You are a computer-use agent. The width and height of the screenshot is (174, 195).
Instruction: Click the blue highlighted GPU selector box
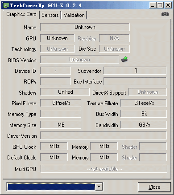click(51, 187)
